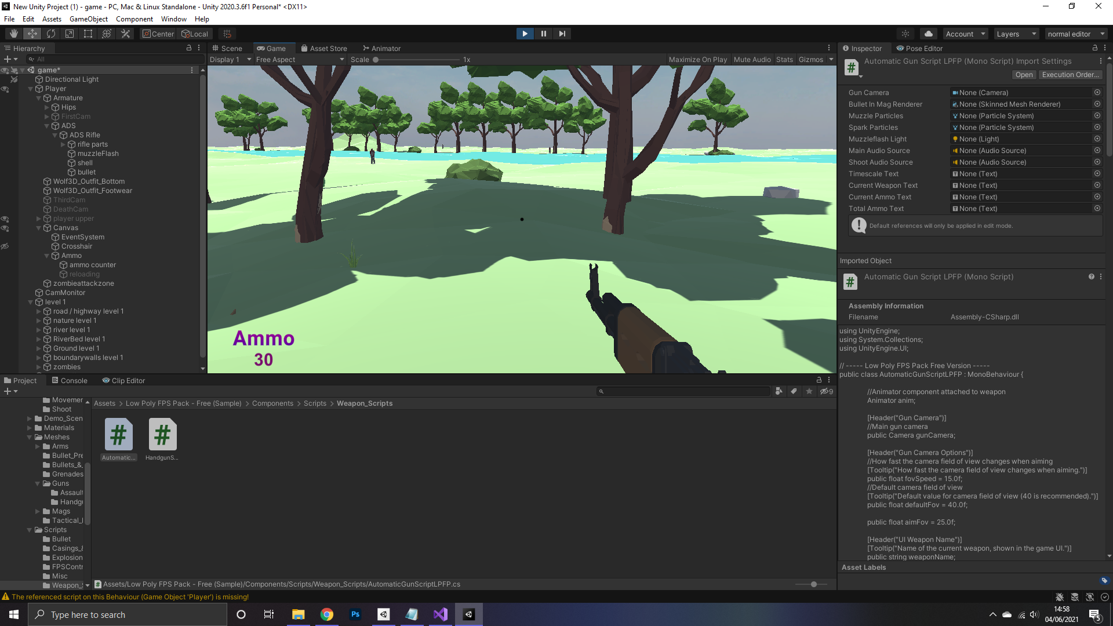Select the Scale tool
The height and width of the screenshot is (626, 1113).
coord(70,34)
